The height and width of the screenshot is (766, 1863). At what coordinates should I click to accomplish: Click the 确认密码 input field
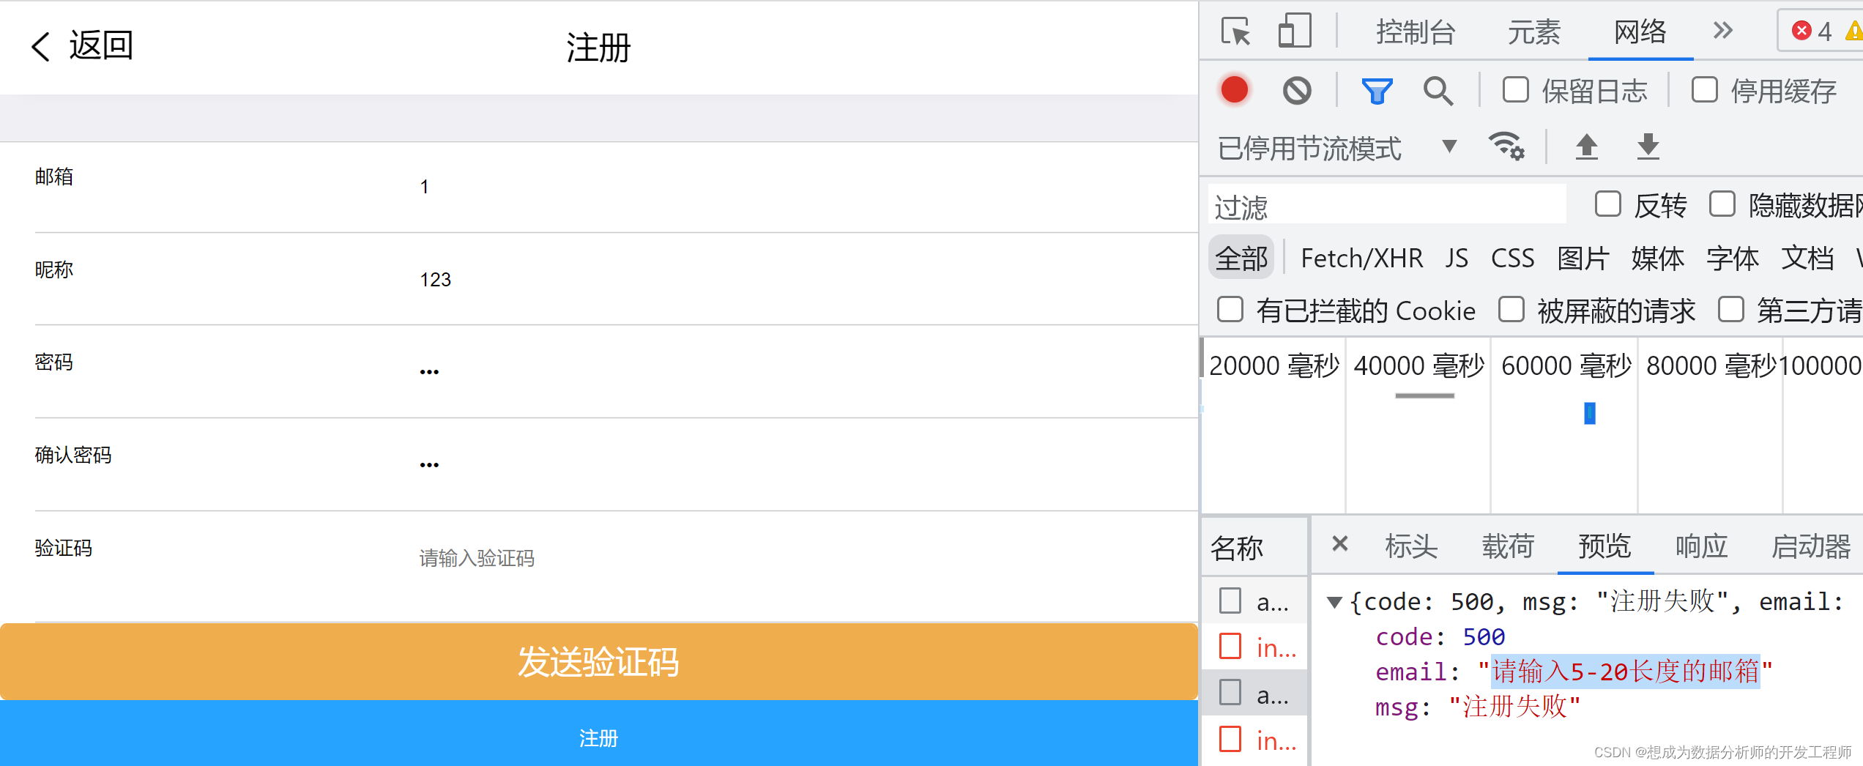click(x=808, y=465)
